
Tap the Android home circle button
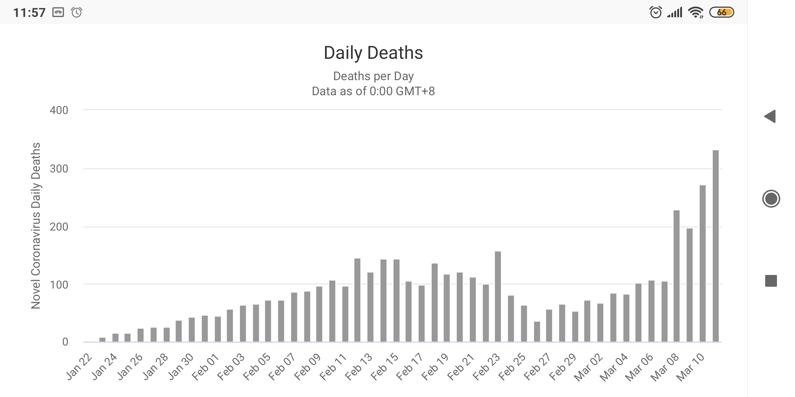pyautogui.click(x=771, y=199)
